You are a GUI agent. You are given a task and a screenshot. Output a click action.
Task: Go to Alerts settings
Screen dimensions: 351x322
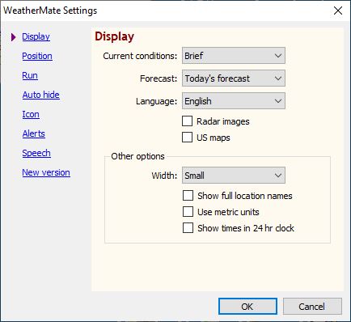(x=34, y=133)
